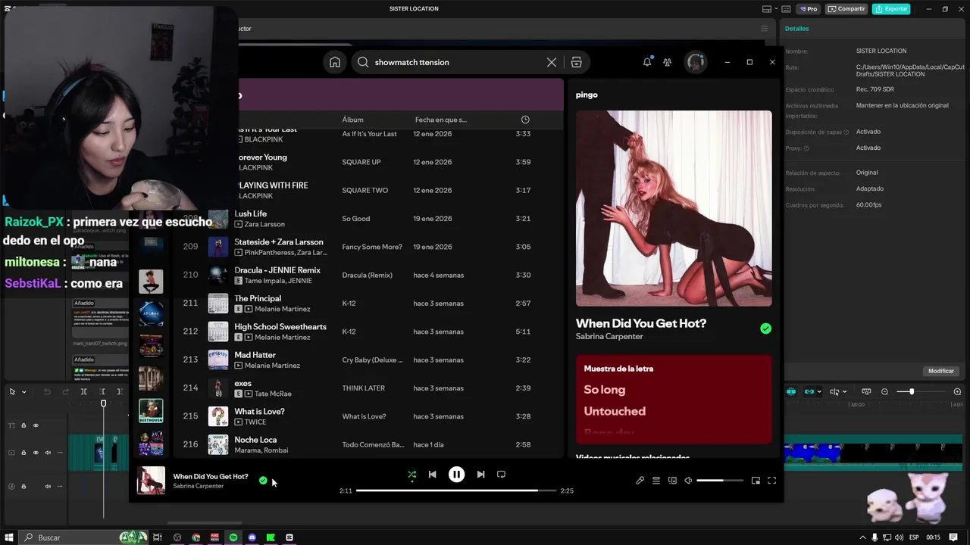Open the lyrics microphone icon
Image resolution: width=970 pixels, height=545 pixels.
[640, 481]
